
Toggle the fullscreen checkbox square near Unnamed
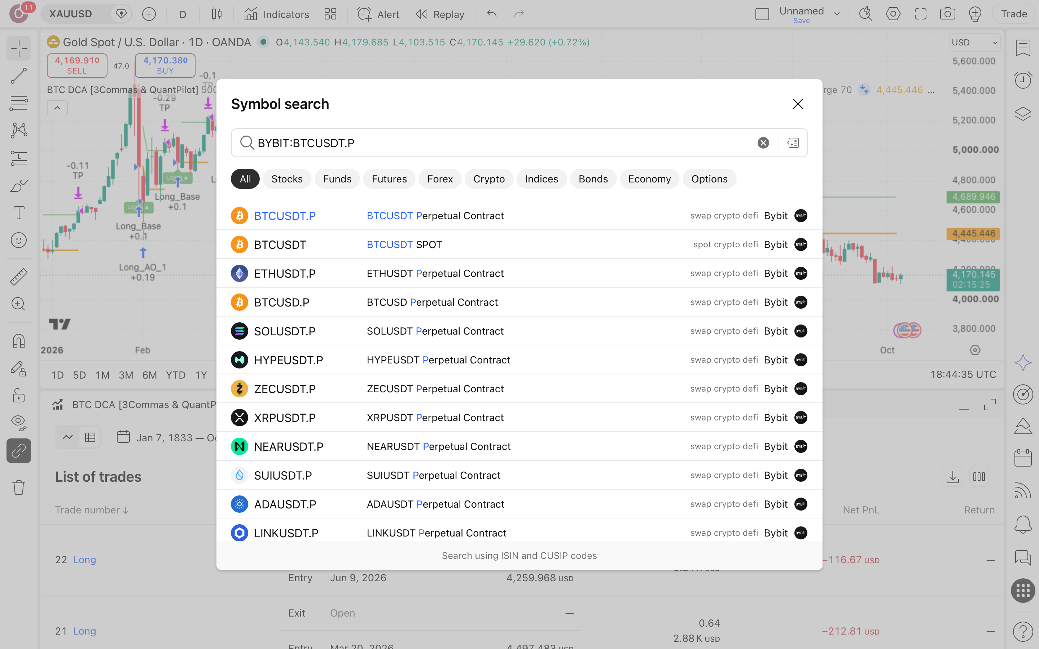pos(762,14)
